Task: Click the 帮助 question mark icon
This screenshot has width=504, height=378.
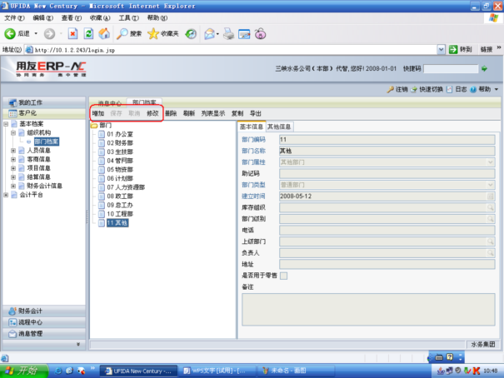Action: [x=473, y=90]
